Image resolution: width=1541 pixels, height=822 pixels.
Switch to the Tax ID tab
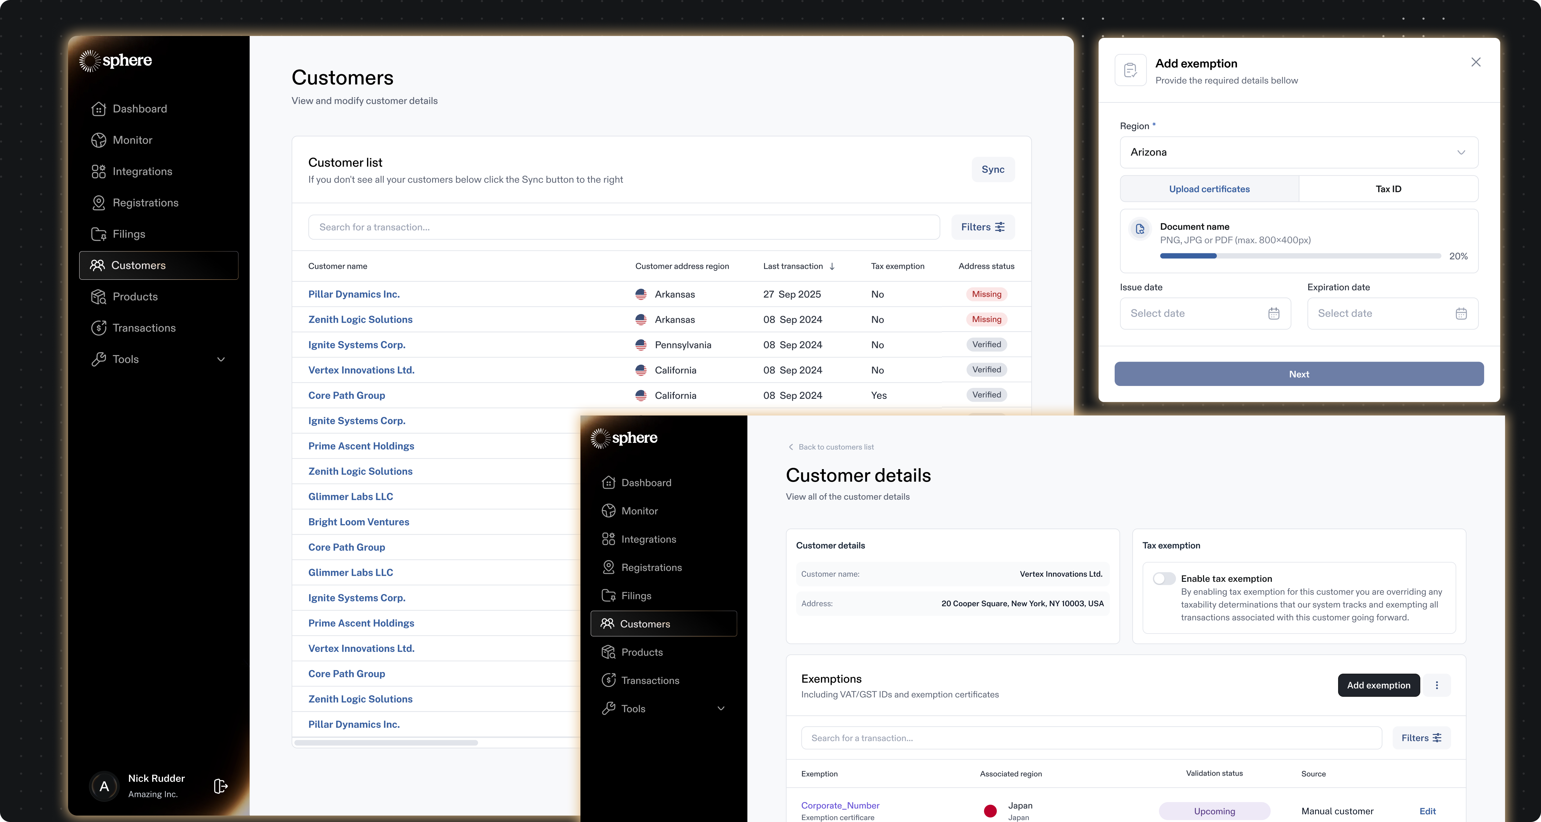click(1388, 189)
